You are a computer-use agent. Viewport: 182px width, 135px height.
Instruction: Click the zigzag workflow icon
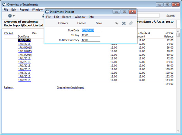117,23
